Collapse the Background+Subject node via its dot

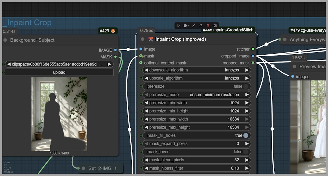tap(5, 40)
